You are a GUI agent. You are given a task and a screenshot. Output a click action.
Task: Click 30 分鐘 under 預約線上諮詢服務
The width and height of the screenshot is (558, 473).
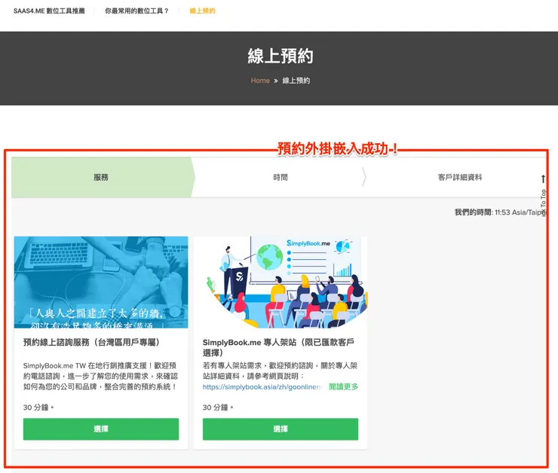pos(38,407)
